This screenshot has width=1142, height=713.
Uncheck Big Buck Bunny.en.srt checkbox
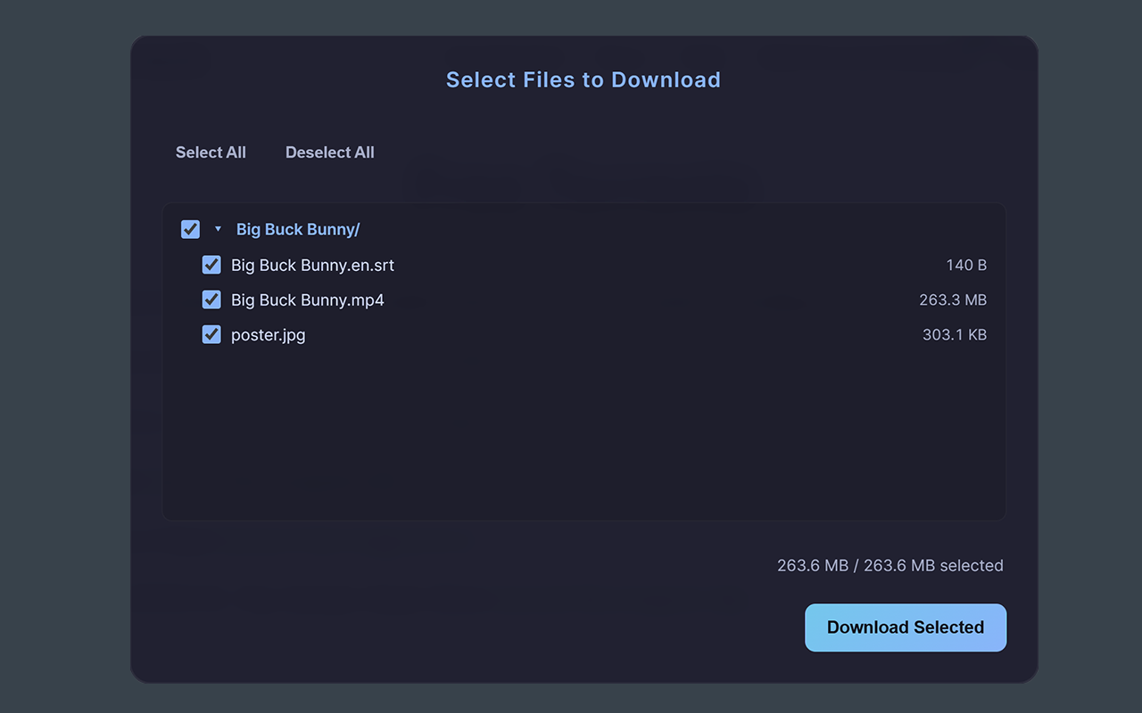tap(211, 265)
